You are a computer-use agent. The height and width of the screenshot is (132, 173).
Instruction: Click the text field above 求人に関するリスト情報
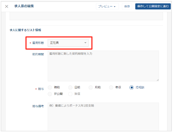86,16
